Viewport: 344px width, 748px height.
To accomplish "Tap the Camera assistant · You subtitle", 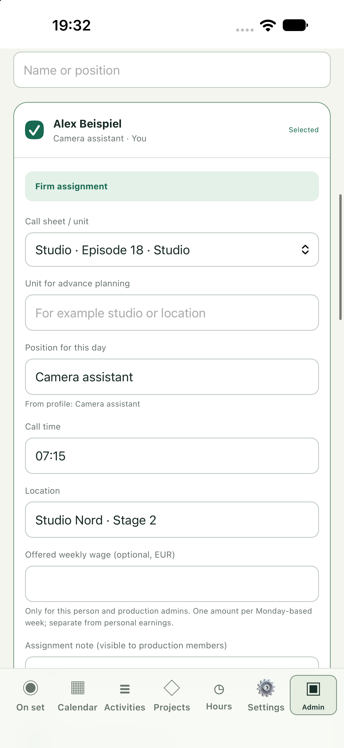I will [x=100, y=138].
